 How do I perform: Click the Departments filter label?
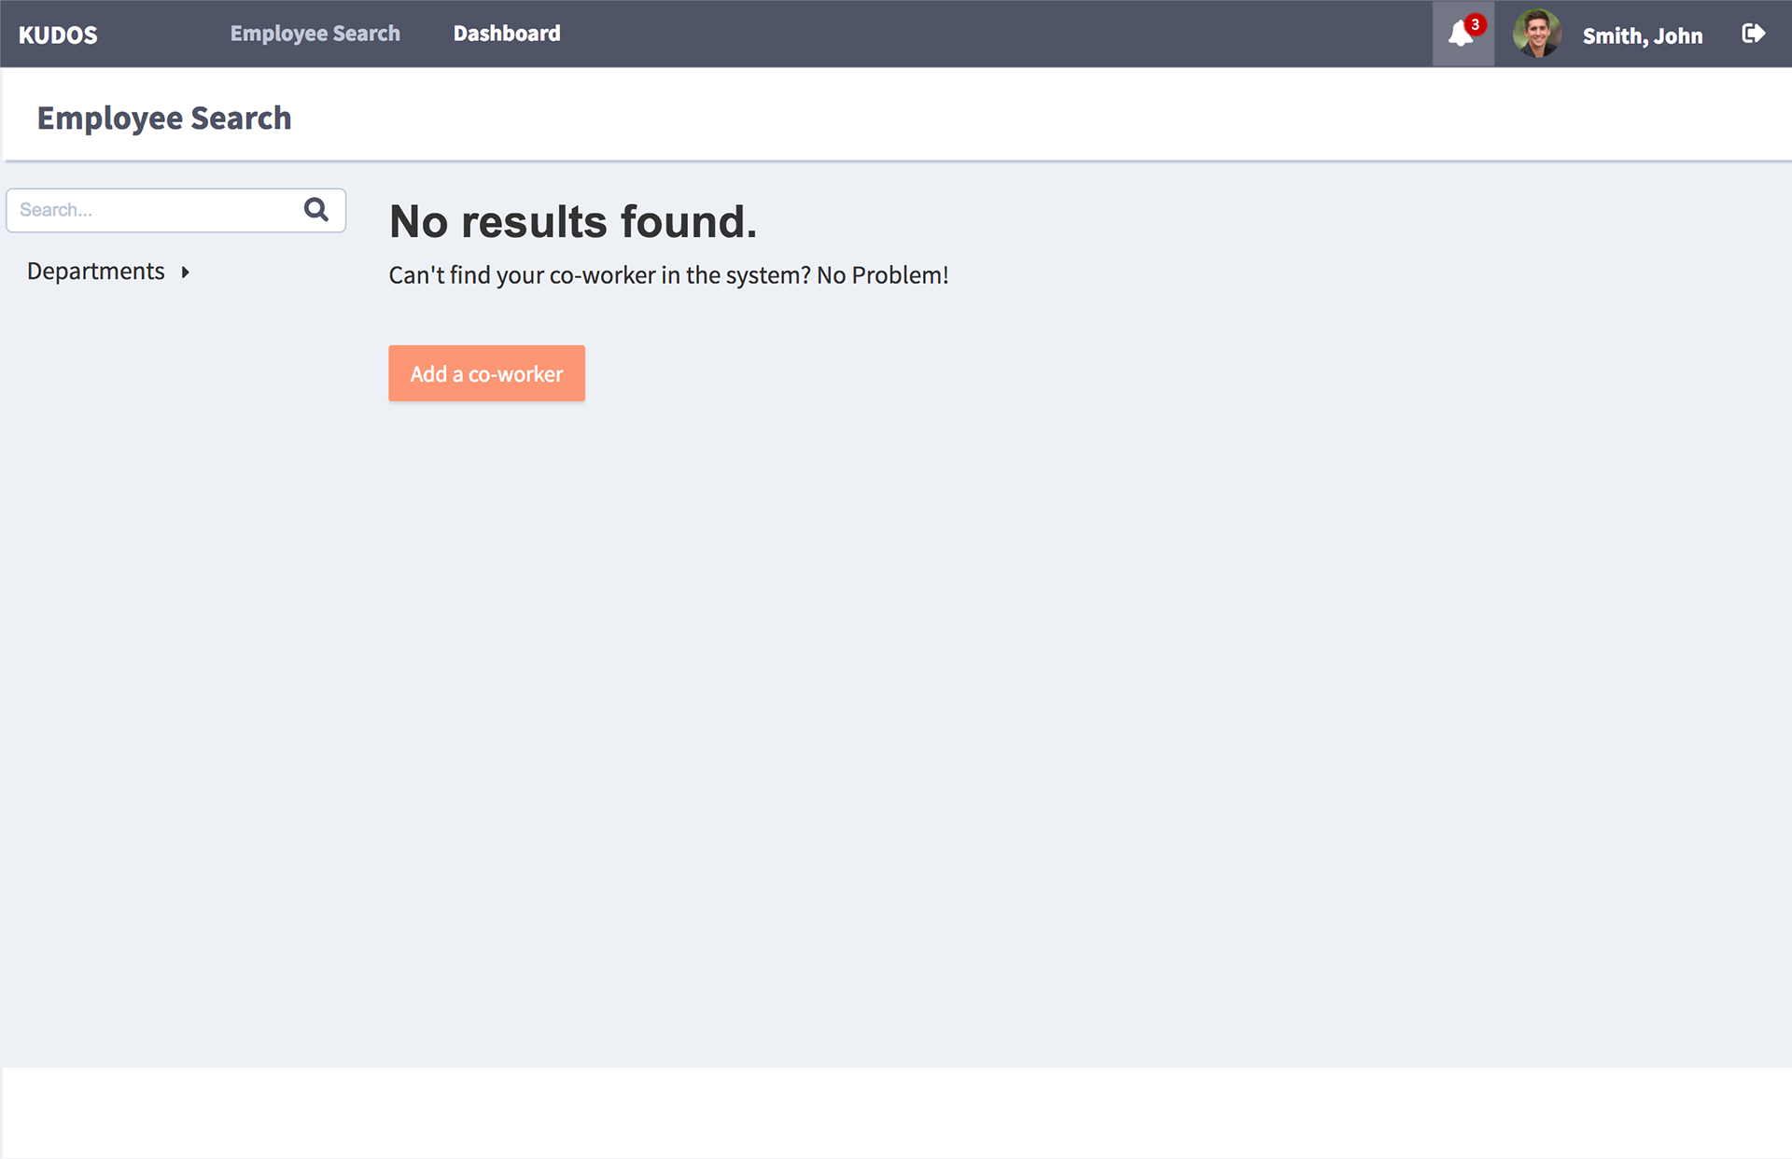[x=96, y=271]
